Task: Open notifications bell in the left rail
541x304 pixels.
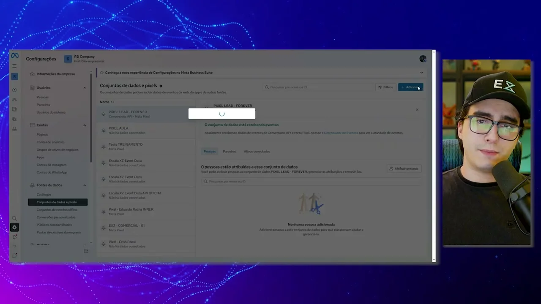Action: point(14,237)
